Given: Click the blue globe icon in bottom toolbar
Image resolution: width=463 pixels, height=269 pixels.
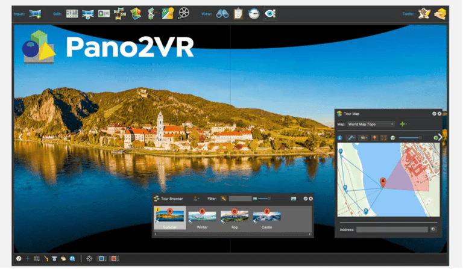Looking at the screenshot, I should [x=72, y=259].
